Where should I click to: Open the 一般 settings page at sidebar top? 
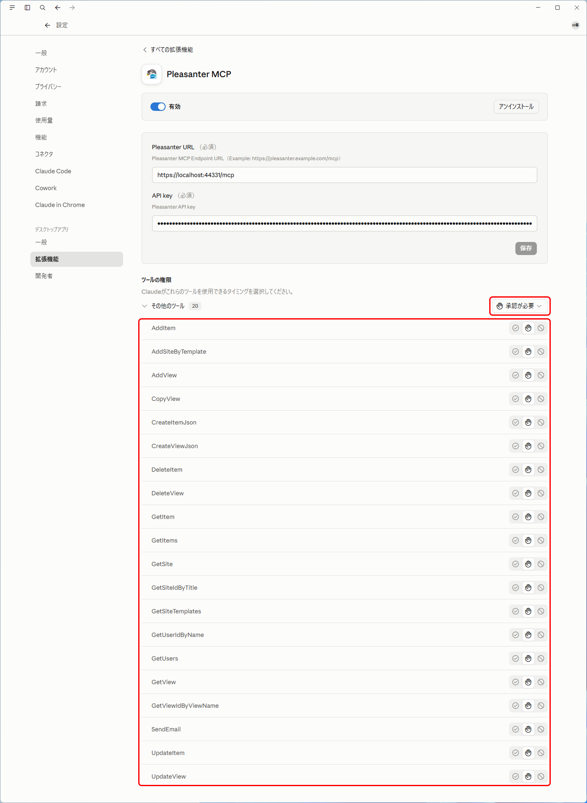(x=41, y=53)
